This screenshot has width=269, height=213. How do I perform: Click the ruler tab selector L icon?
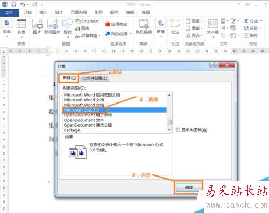(x=4, y=52)
